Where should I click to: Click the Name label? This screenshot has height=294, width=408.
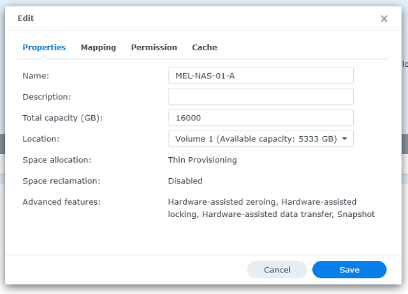point(36,76)
